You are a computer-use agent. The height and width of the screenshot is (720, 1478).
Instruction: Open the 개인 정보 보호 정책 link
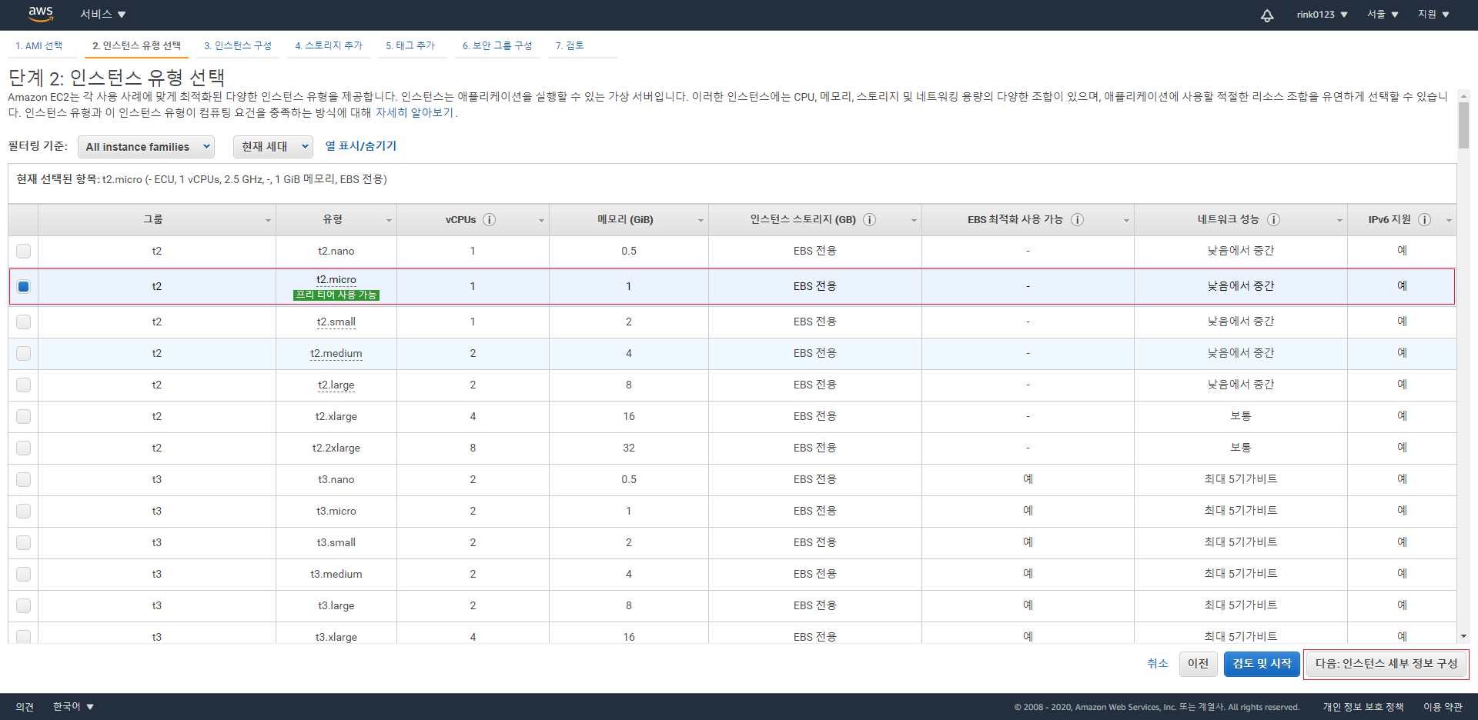click(1363, 706)
